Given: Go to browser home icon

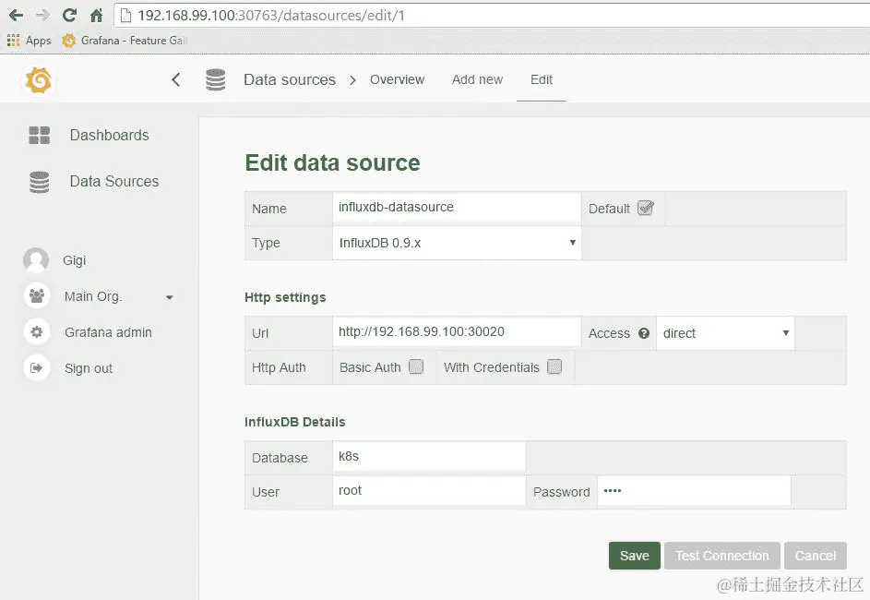Looking at the screenshot, I should pyautogui.click(x=97, y=15).
